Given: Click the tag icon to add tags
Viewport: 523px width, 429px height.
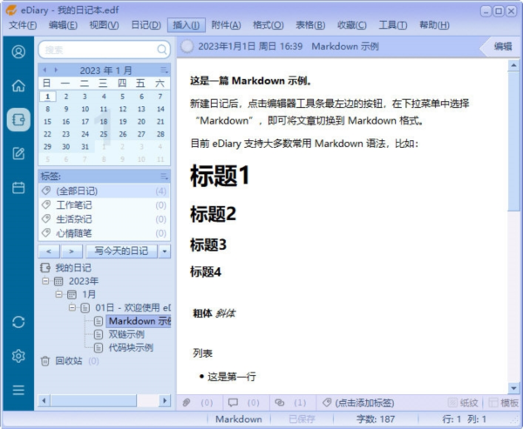Looking at the screenshot, I should pos(327,403).
